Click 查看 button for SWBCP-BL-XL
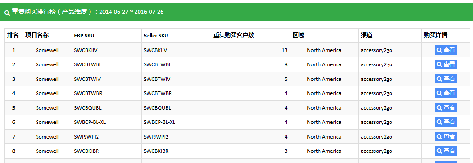The width and height of the screenshot is (473, 163). (446, 122)
